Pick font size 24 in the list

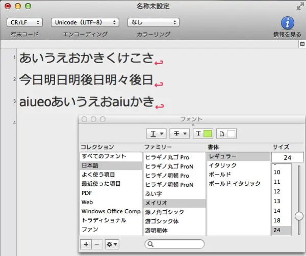[x=282, y=230]
